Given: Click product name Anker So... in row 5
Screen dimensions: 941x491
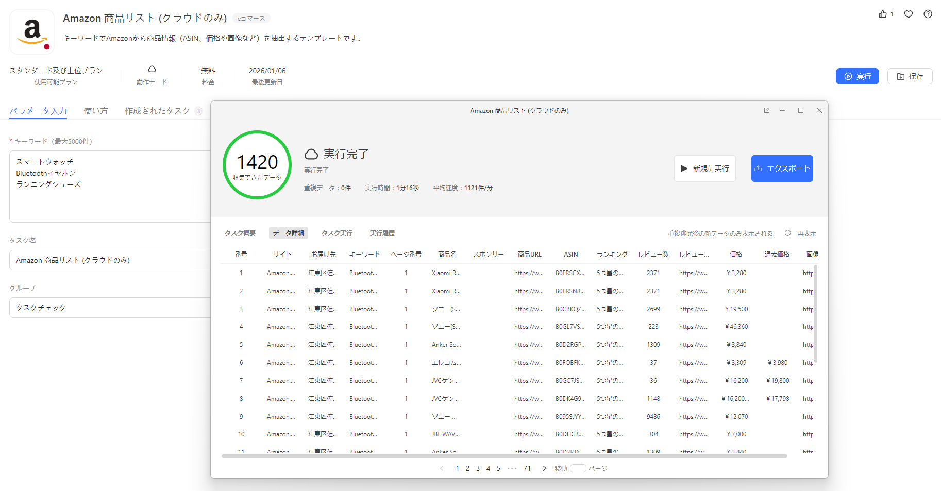Looking at the screenshot, I should (446, 345).
